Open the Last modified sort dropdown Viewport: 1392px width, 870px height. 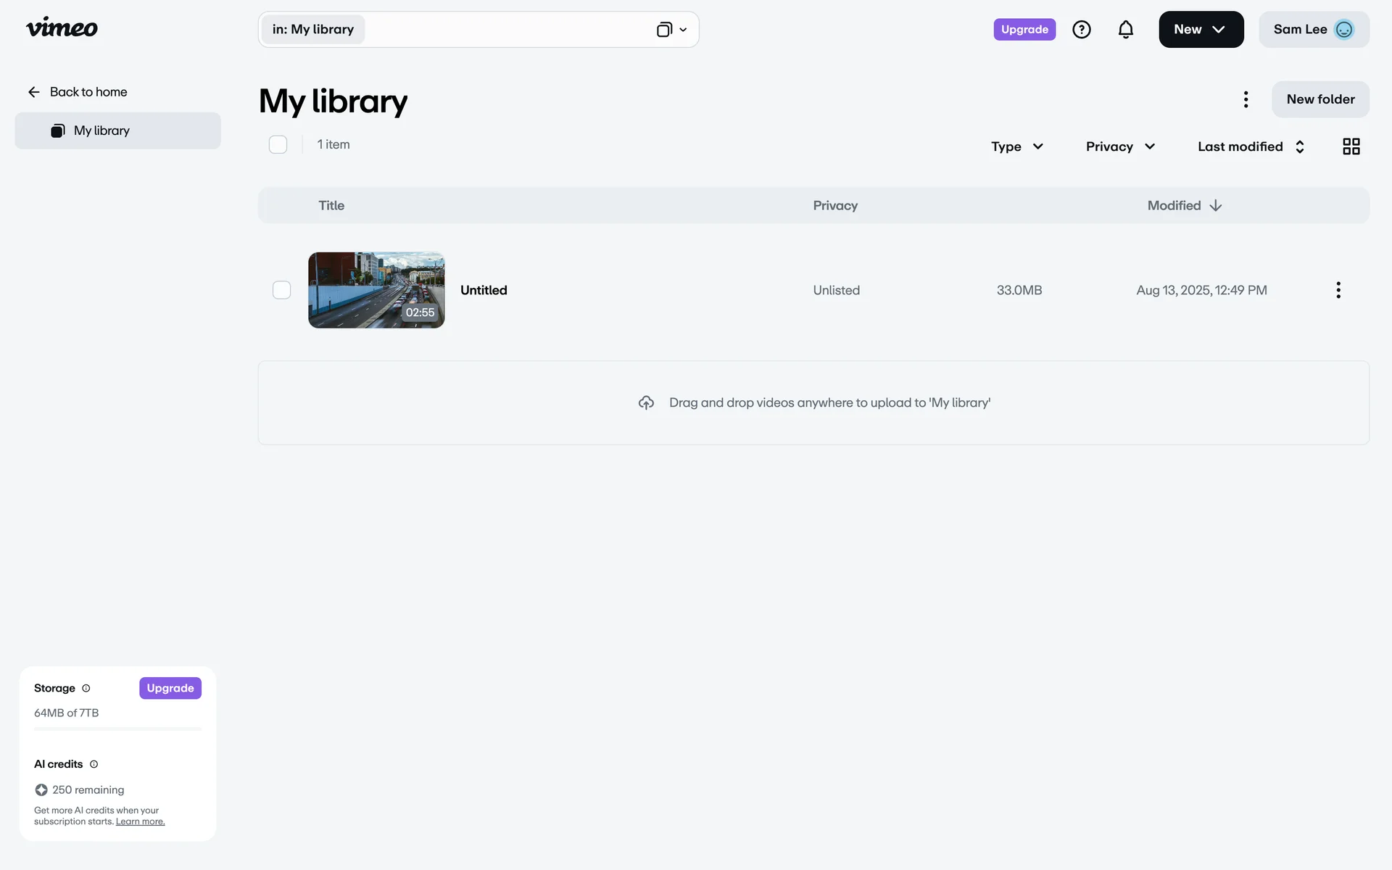coord(1251,146)
